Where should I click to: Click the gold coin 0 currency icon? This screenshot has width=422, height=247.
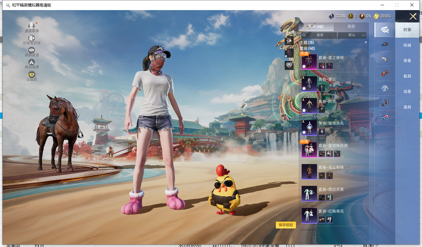click(x=350, y=16)
